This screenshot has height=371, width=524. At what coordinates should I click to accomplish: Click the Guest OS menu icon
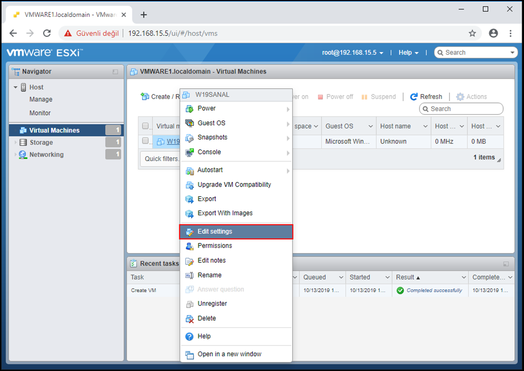pyautogui.click(x=190, y=123)
